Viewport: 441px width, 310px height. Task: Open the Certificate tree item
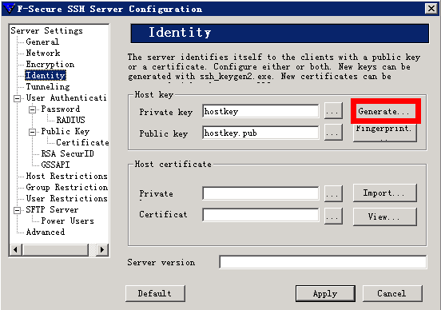(x=82, y=143)
